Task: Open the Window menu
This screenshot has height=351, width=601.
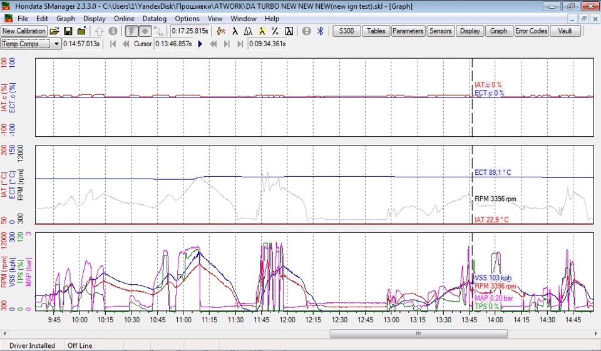Action: click(x=244, y=19)
